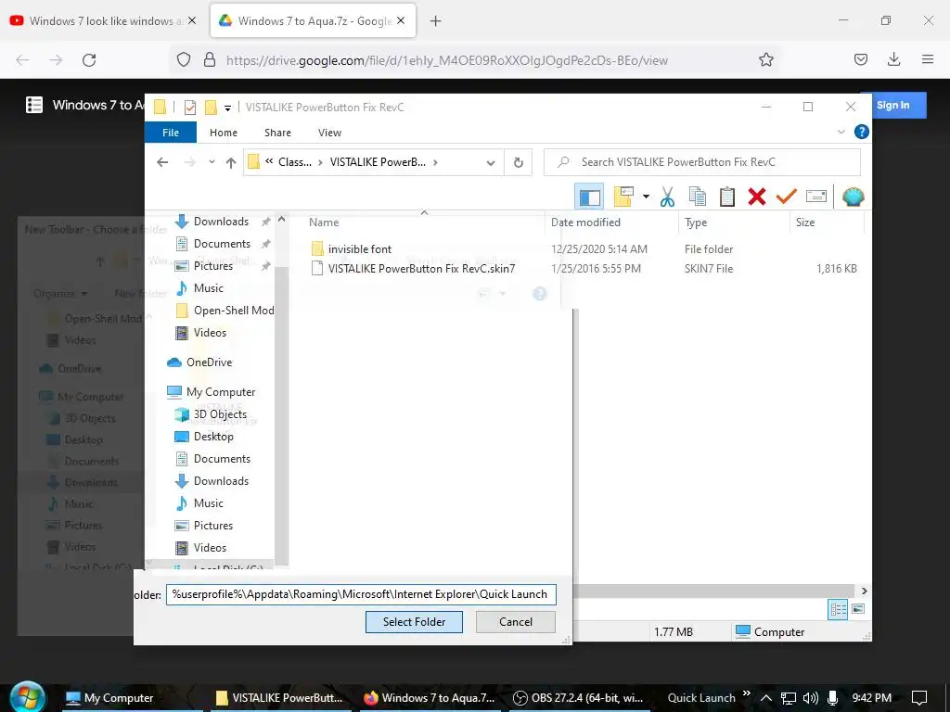Expand the Quick Launch toolbar chevron
The image size is (950, 712).
pyautogui.click(x=747, y=693)
